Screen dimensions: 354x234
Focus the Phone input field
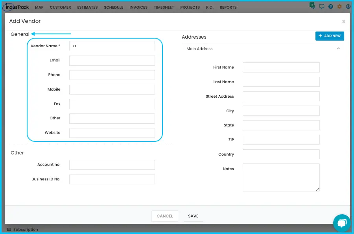click(112, 75)
